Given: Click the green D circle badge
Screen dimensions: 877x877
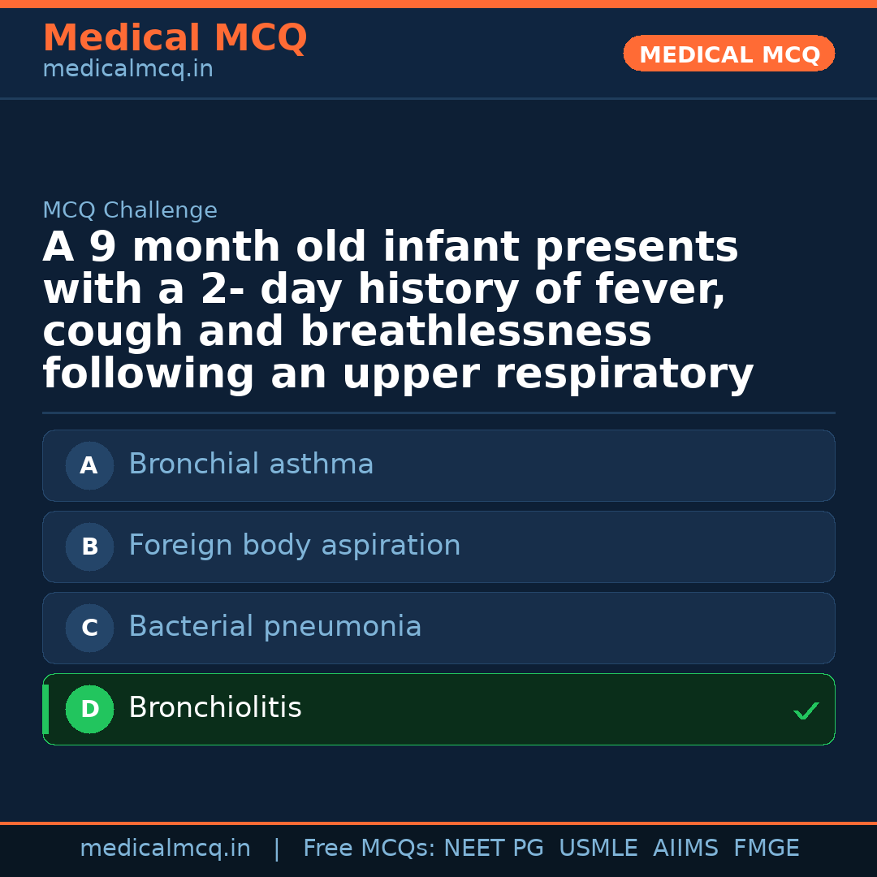Looking at the screenshot, I should pyautogui.click(x=89, y=709).
